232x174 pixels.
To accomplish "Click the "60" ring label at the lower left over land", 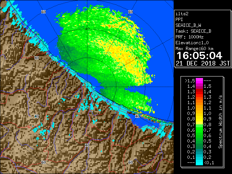I will pyautogui.click(x=43, y=162).
